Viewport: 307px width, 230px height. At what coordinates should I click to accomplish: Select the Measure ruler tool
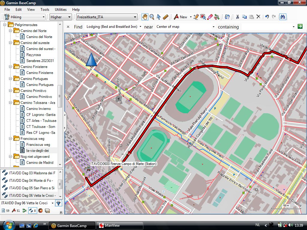pos(165,17)
